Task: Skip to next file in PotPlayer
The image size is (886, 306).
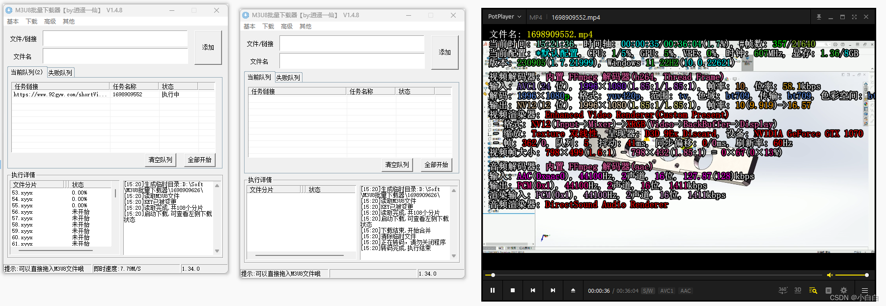Action: pos(553,290)
